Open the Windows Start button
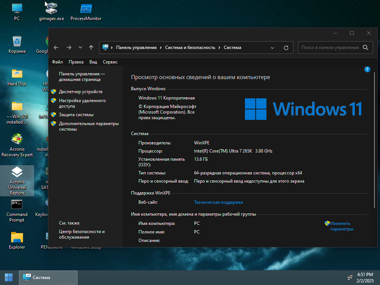This screenshot has height=285, width=380. point(9,278)
